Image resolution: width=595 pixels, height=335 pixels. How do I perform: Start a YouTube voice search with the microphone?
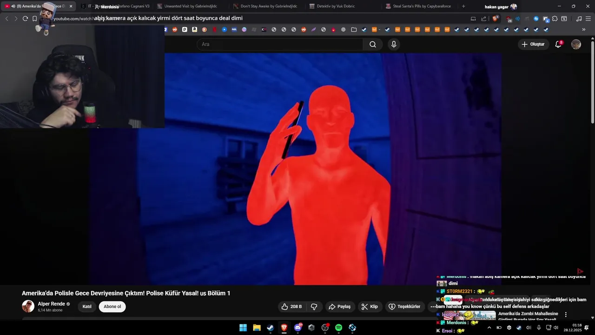394,44
